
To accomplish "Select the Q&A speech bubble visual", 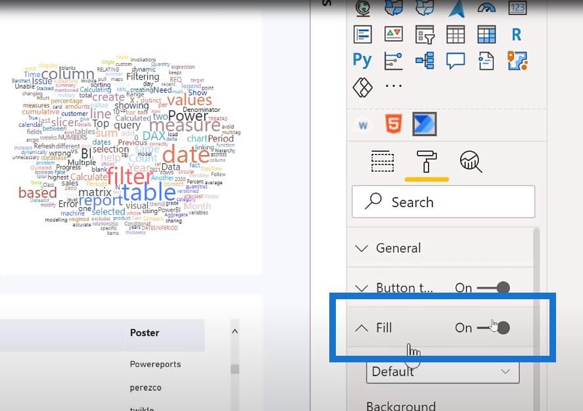I will pyautogui.click(x=455, y=61).
